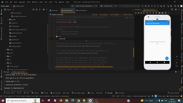
Task: Click the emulator power button icon
Action: (136, 13)
